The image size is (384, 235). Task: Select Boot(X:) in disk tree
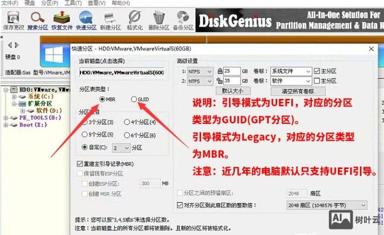[x=33, y=125]
